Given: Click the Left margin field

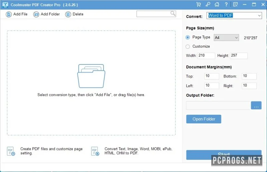Looking at the screenshot, I should pyautogui.click(x=212, y=86).
